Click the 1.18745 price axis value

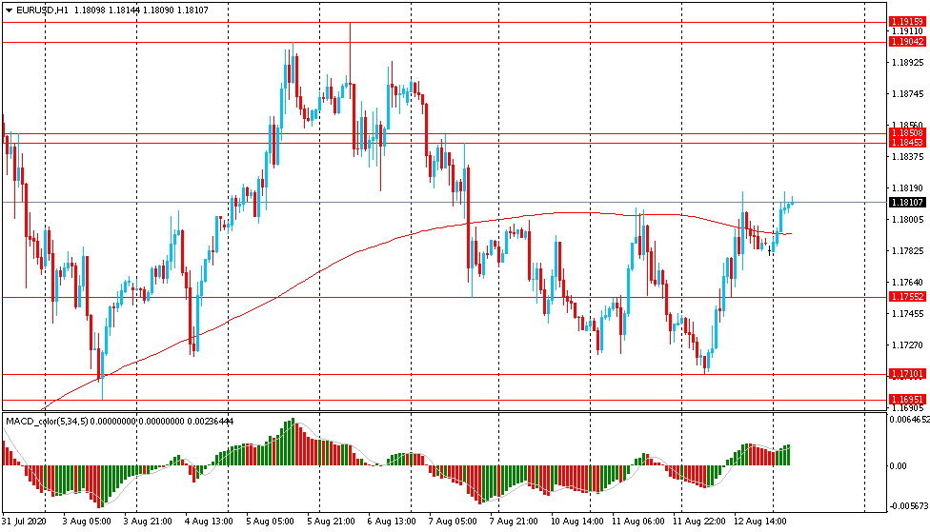pyautogui.click(x=907, y=93)
